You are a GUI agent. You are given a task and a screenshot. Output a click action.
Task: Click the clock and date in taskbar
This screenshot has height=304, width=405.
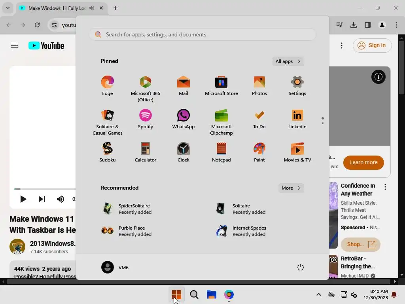[376, 294]
